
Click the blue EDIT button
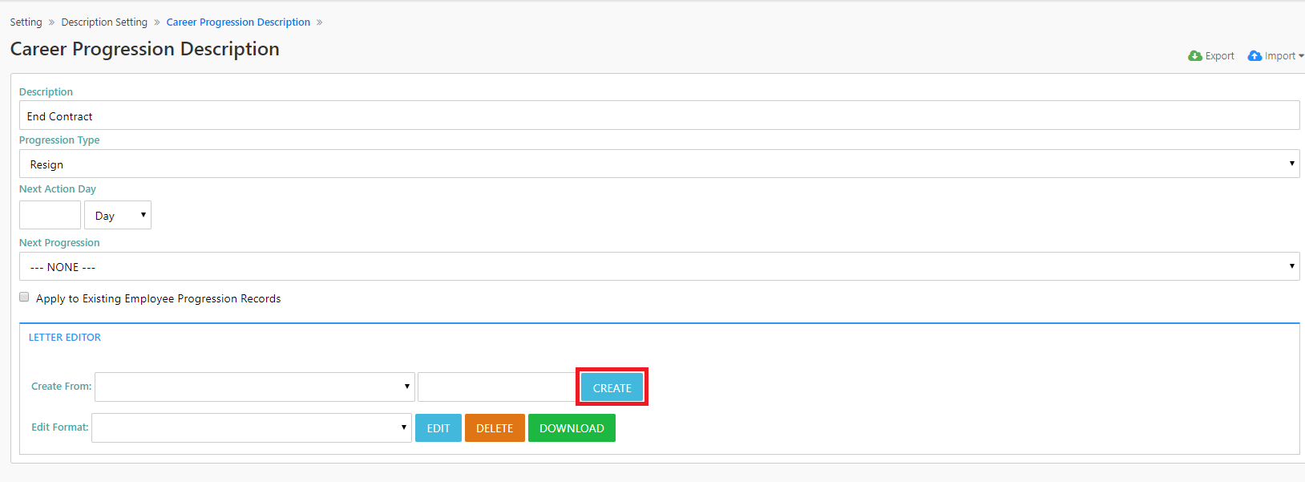coord(438,428)
